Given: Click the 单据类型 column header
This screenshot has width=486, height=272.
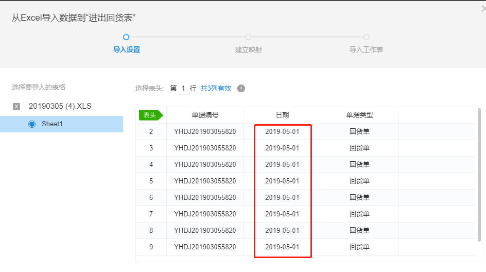Looking at the screenshot, I should coord(359,115).
